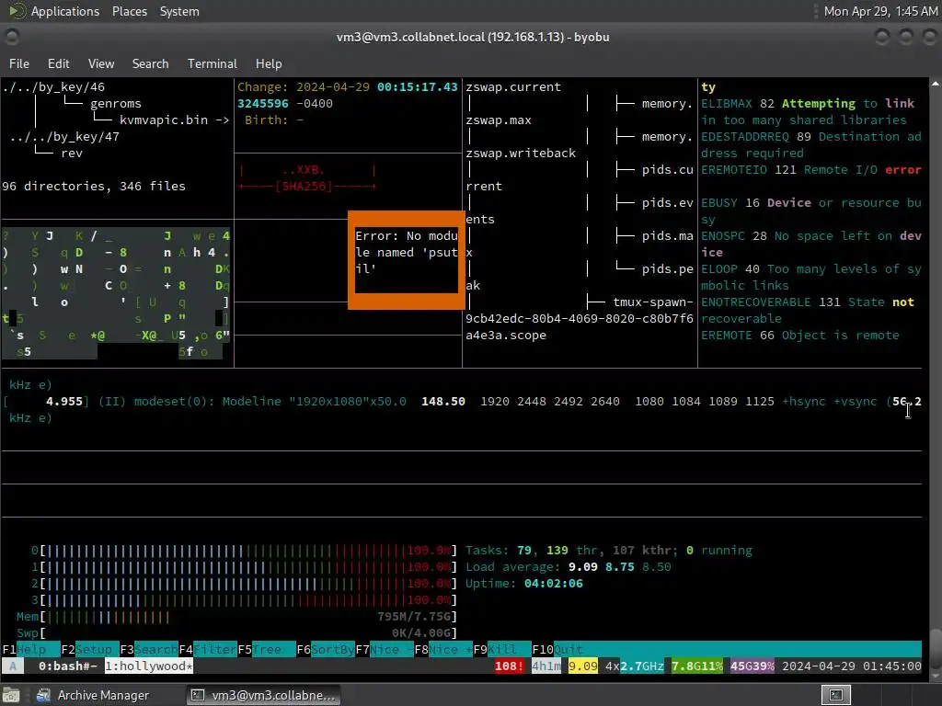Open the Places menu in top panel
The width and height of the screenshot is (942, 706).
pyautogui.click(x=129, y=11)
